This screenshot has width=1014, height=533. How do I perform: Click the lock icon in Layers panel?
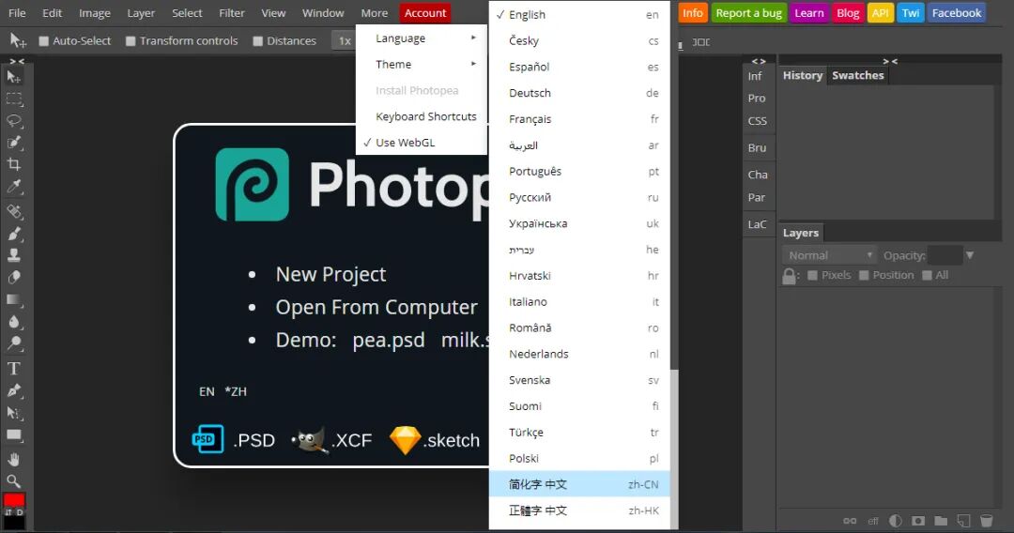[x=789, y=276]
